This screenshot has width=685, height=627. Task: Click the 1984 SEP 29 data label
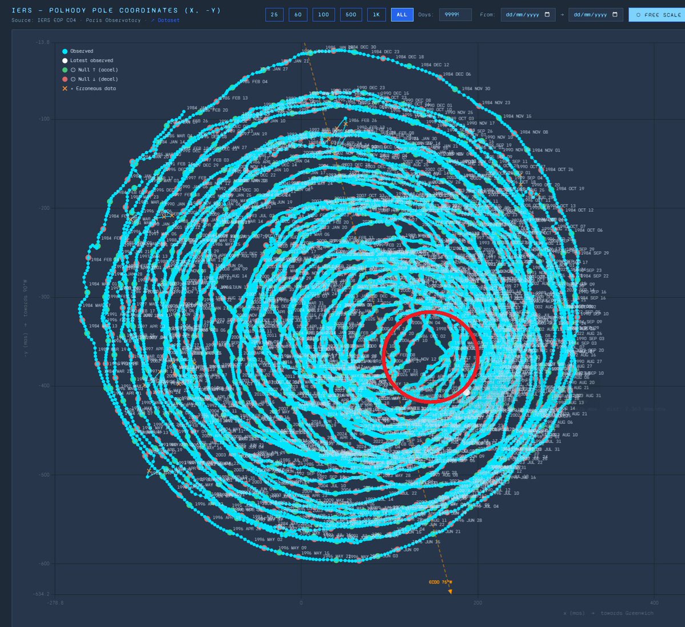(x=595, y=253)
